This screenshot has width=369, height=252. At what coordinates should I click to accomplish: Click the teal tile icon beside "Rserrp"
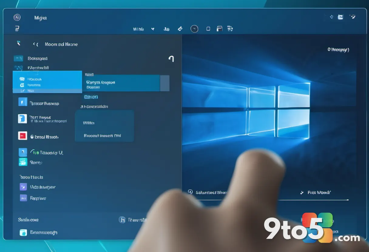click(23, 162)
